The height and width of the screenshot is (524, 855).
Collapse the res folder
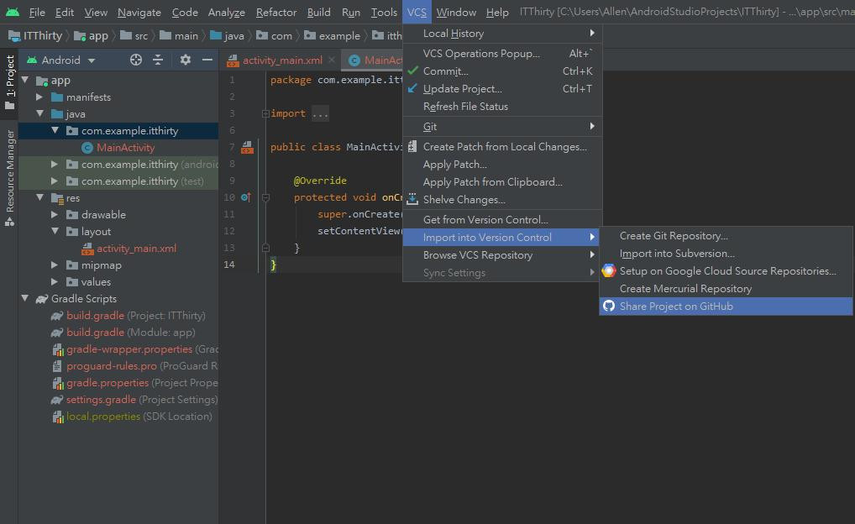[39, 198]
